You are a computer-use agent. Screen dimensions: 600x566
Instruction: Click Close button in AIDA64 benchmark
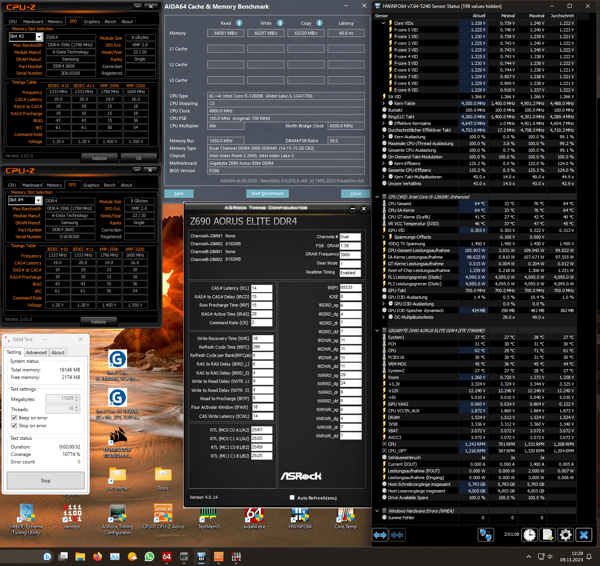[356, 193]
